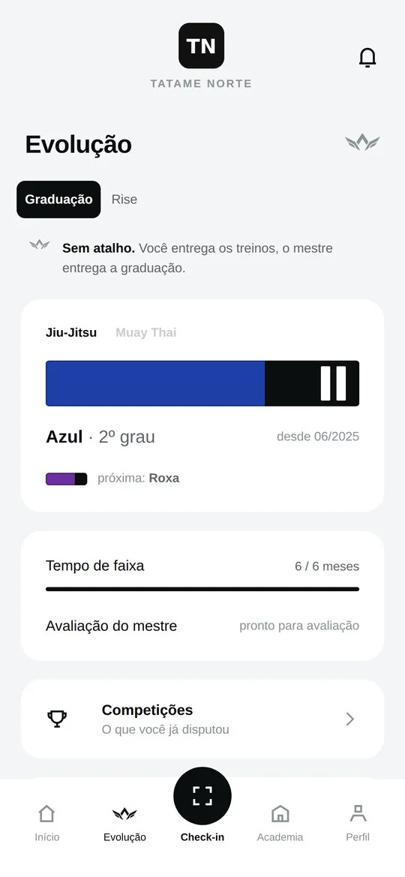Expand Competições with the chevron arrow
Image resolution: width=405 pixels, height=877 pixels.
pyautogui.click(x=350, y=719)
